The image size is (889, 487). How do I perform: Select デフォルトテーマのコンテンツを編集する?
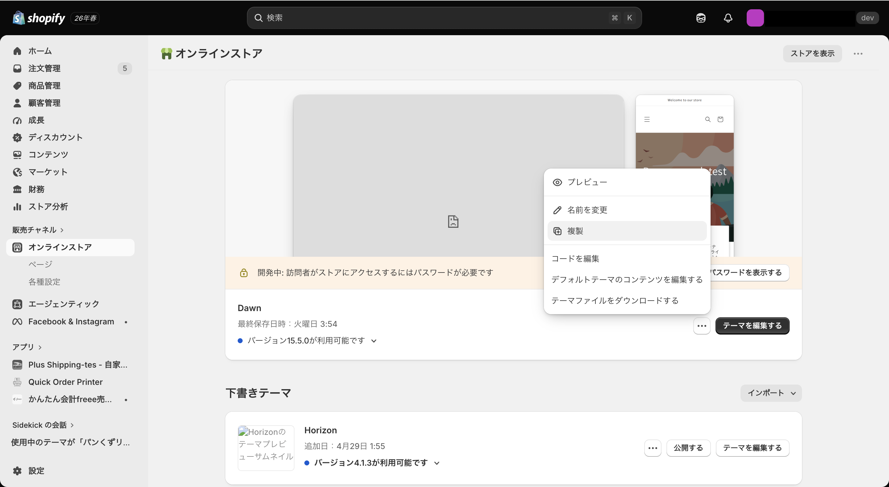627,280
